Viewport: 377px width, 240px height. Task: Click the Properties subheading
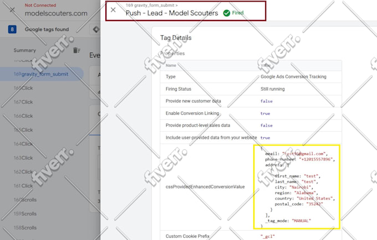coord(172,54)
